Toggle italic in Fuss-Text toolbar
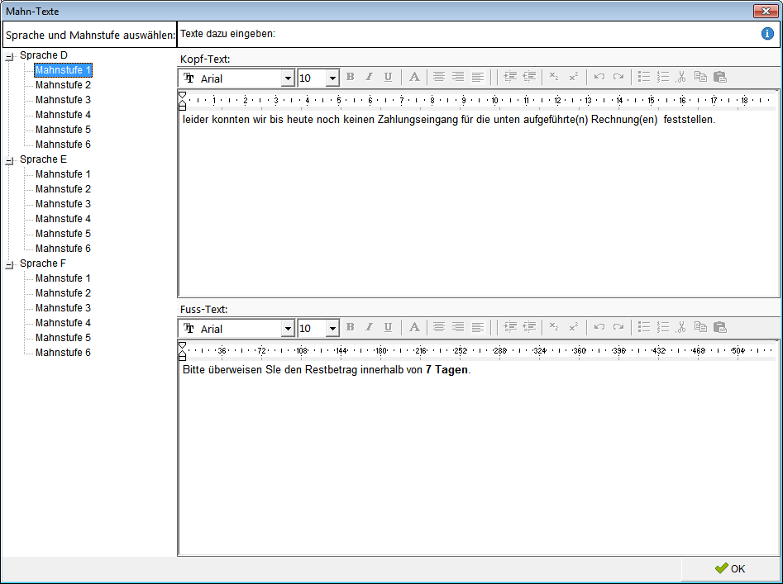The height and width of the screenshot is (584, 783). [x=369, y=328]
